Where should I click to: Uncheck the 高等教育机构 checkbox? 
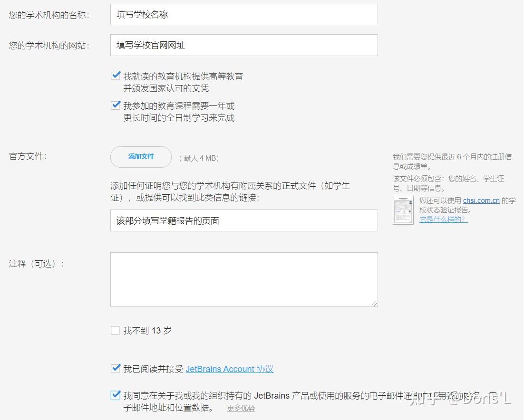pyautogui.click(x=116, y=75)
